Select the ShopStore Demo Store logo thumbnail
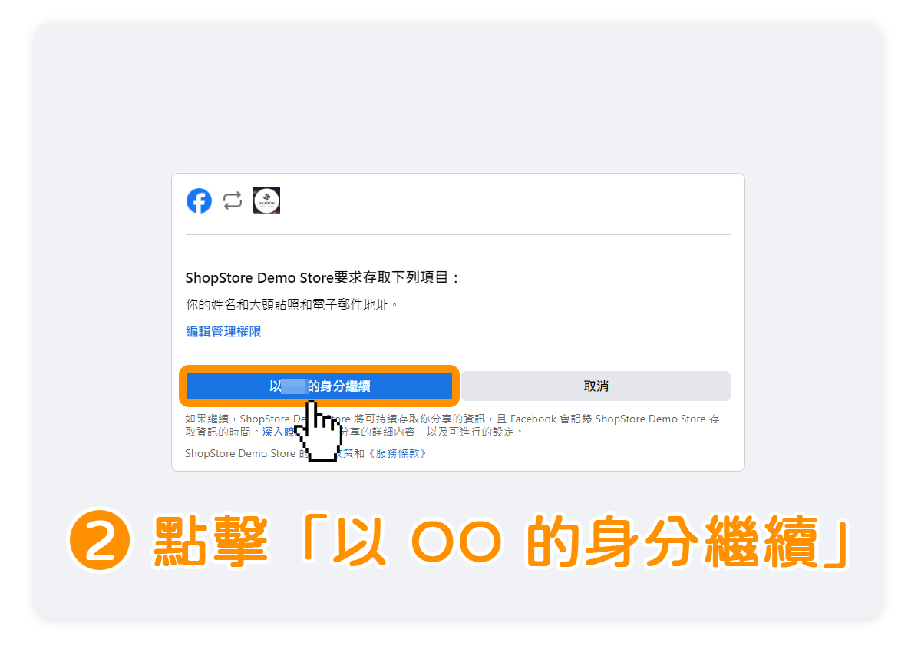921x646 pixels. (266, 200)
